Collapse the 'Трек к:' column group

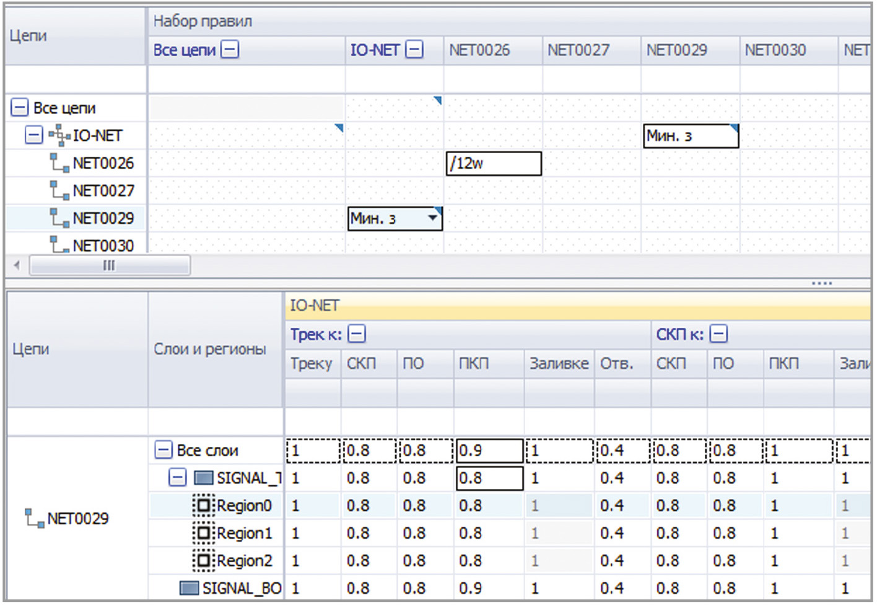[357, 334]
